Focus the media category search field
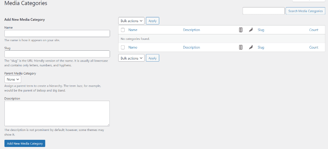This screenshot has height=149, width=328. pos(263,11)
